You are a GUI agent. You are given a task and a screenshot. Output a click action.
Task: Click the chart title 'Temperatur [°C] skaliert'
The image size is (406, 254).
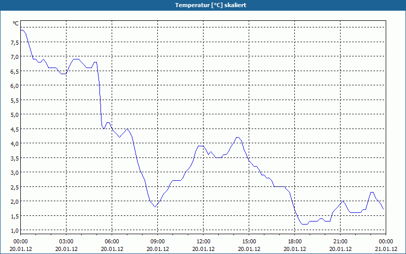[x=211, y=5]
